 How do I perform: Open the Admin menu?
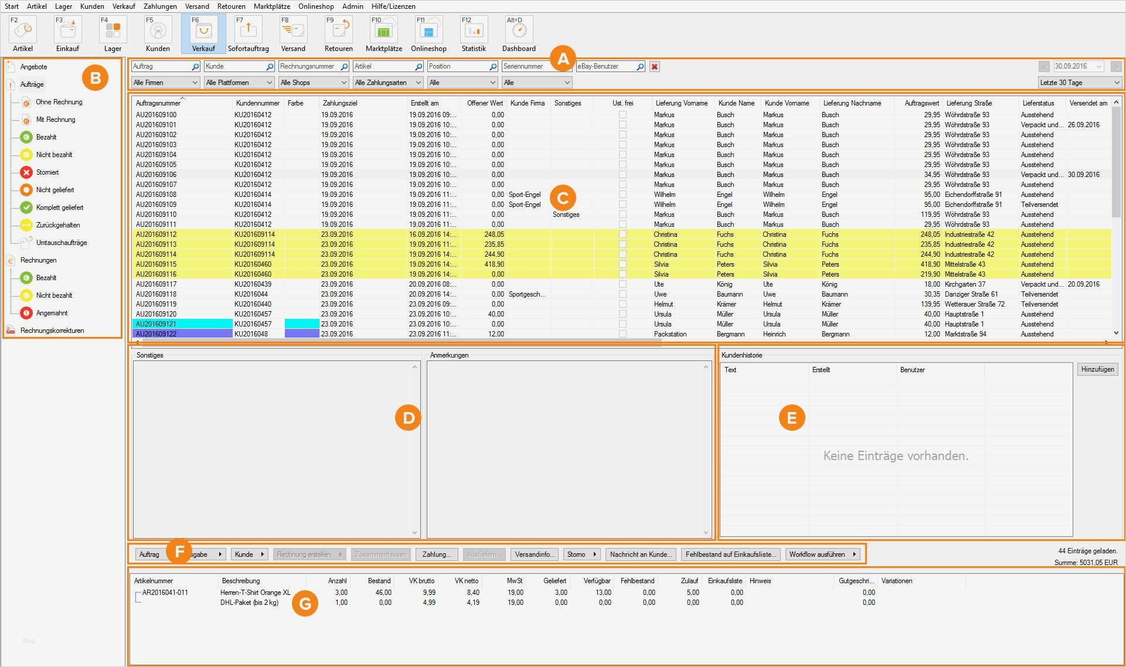[352, 6]
